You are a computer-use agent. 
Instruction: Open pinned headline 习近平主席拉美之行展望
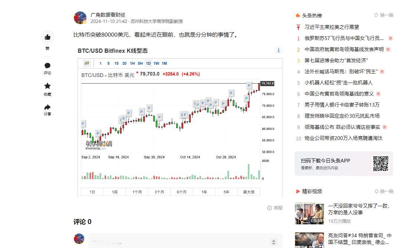pos(332,27)
